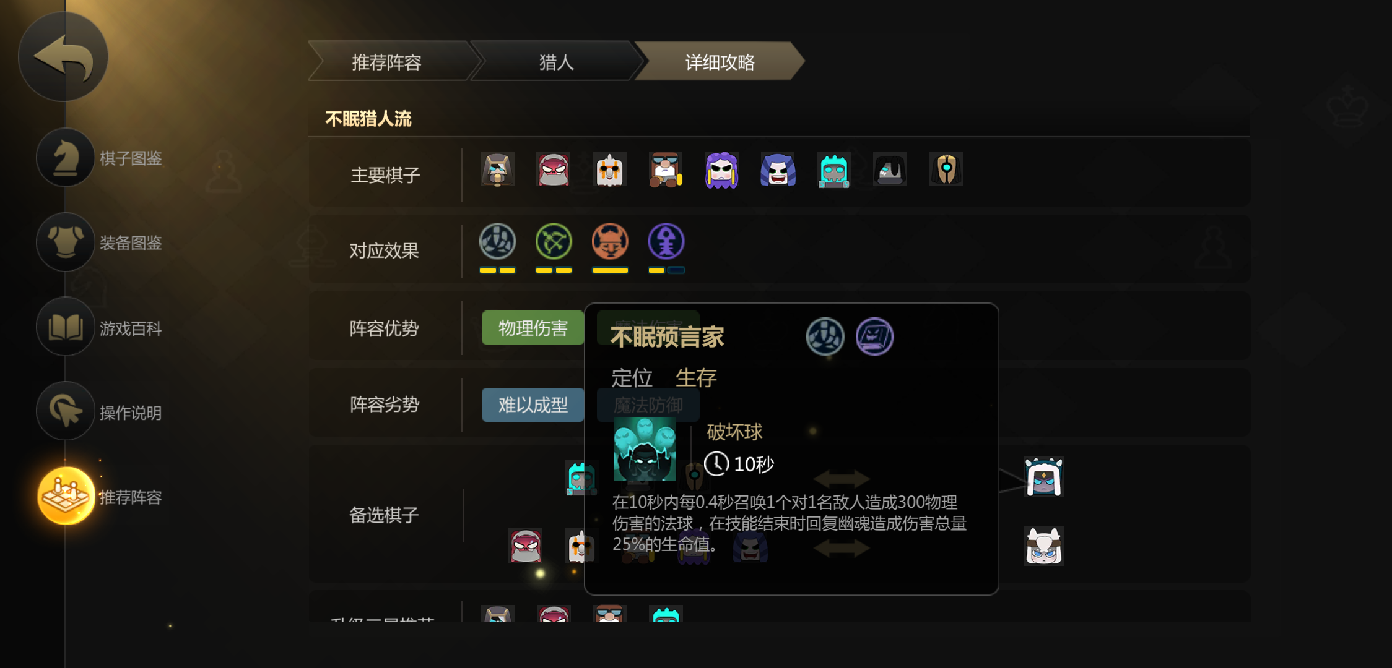Screen dimensions: 1392x668
Task: Select the purple-haired chess piece in main pieces
Action: tap(721, 170)
